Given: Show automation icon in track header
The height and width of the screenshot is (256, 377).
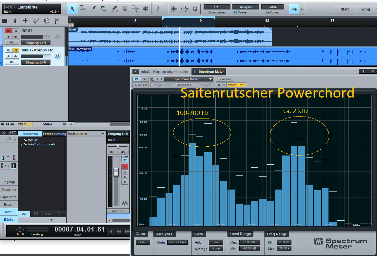Looking at the screenshot, I should coord(36,21).
